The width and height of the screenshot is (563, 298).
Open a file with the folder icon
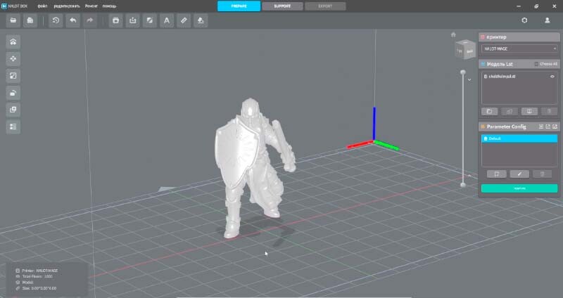pos(13,20)
